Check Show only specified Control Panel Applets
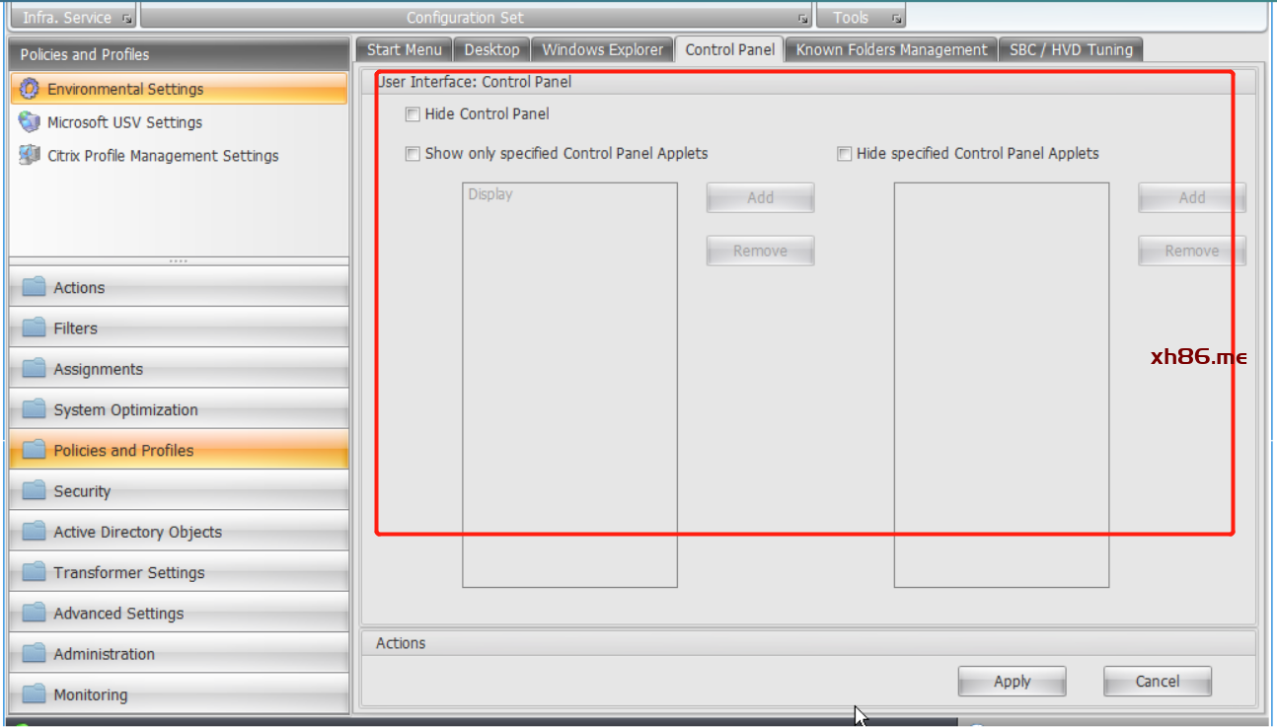This screenshot has width=1277, height=728. pyautogui.click(x=413, y=154)
